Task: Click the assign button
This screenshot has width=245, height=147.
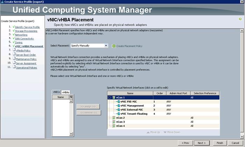Action: pos(88,107)
